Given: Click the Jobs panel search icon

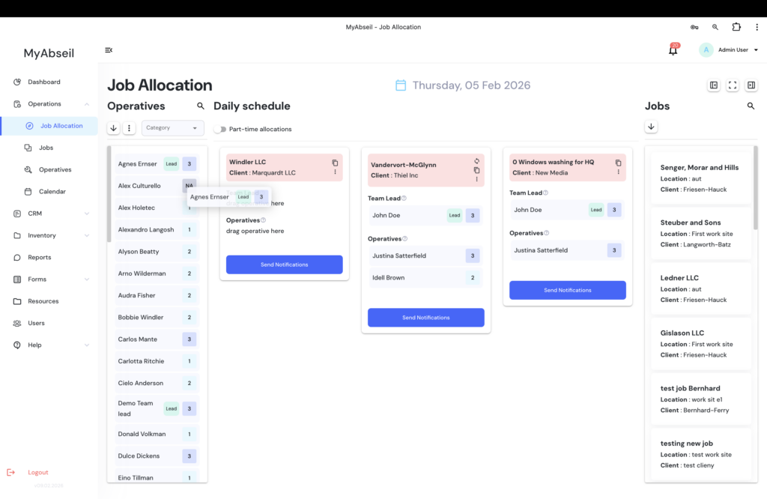Looking at the screenshot, I should pos(751,106).
